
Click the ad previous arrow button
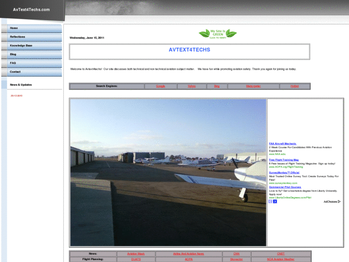click(270, 201)
